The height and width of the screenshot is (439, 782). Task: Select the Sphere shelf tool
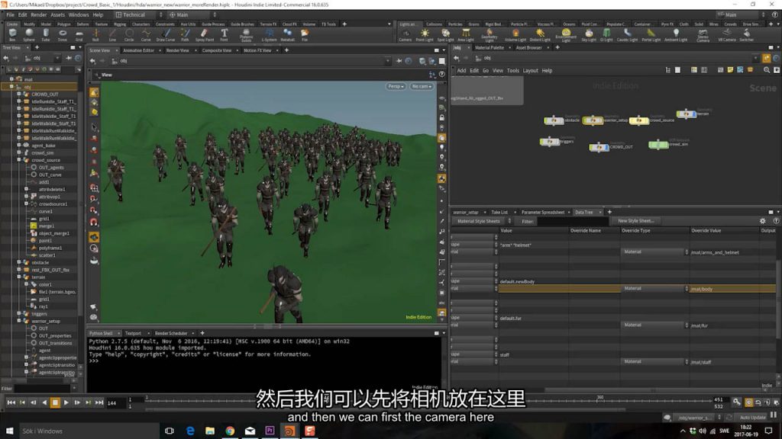(29, 34)
